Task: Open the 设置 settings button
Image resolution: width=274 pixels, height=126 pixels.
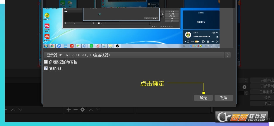Action: click(x=262, y=98)
